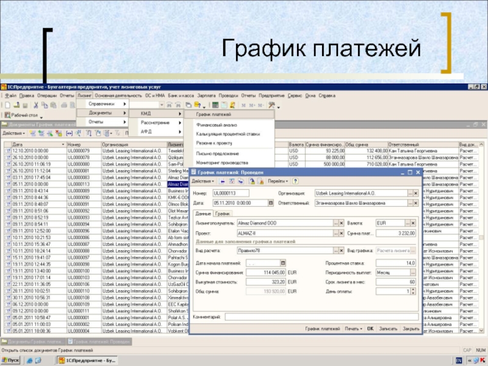Open the Банк и касса menu

[x=181, y=96]
